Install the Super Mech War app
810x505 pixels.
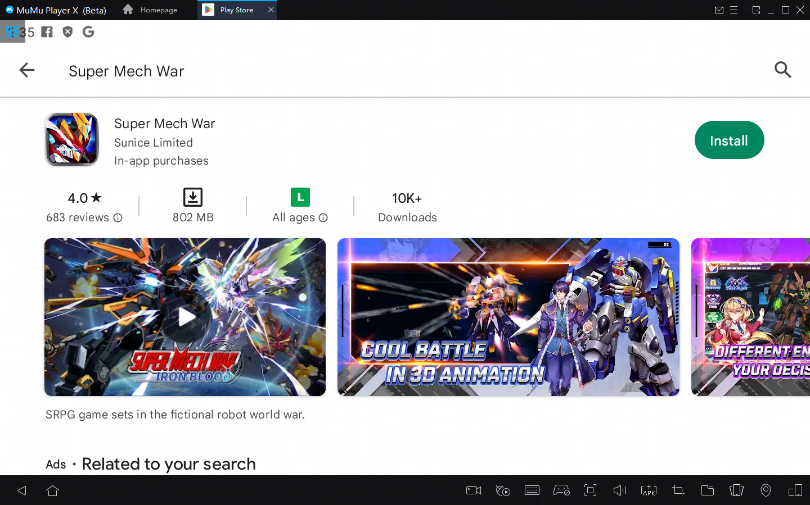[729, 140]
